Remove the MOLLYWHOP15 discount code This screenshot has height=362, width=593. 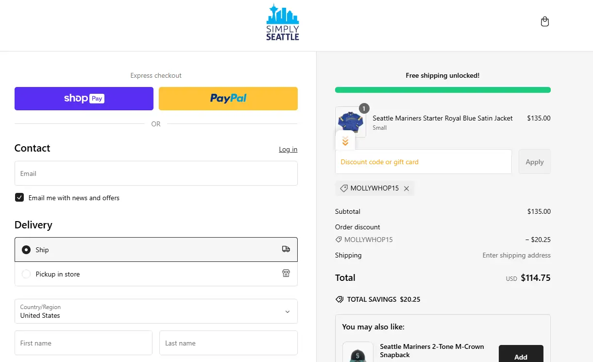(x=407, y=189)
